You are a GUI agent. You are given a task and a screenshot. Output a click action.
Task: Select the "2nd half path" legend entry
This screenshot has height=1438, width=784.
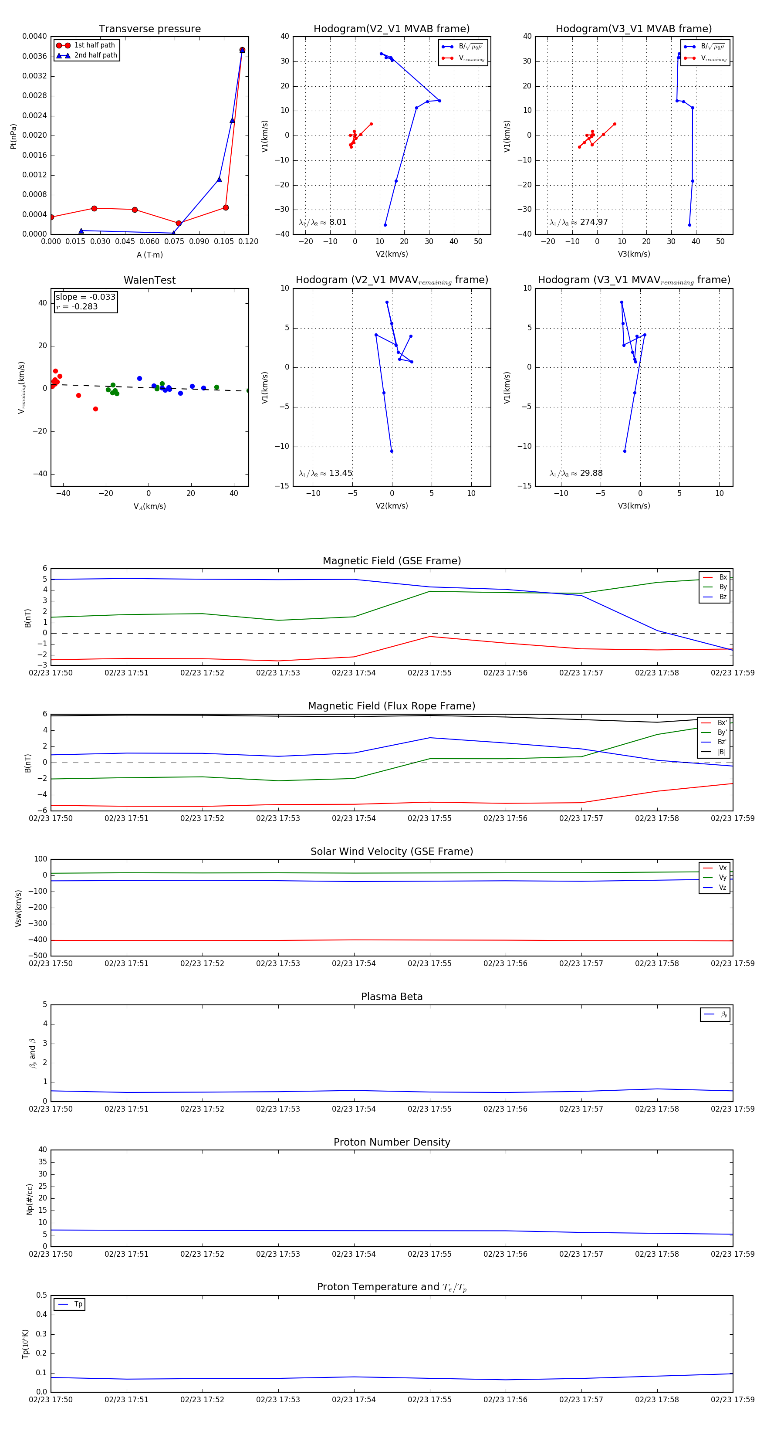(x=87, y=55)
